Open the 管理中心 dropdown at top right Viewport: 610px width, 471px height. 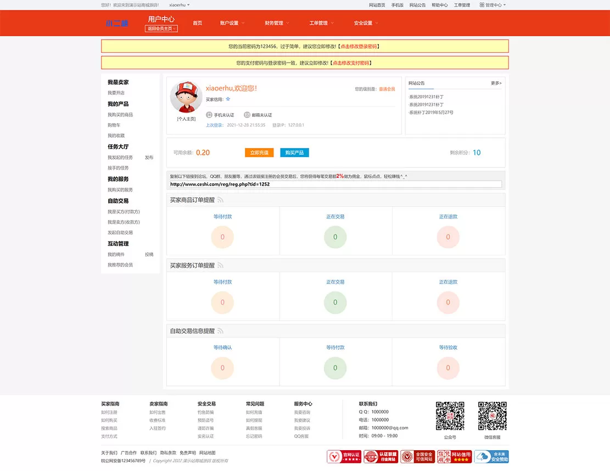[x=493, y=5]
